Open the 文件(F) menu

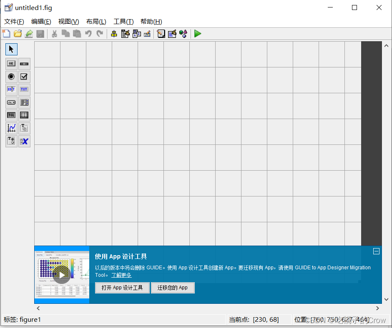pyautogui.click(x=14, y=22)
